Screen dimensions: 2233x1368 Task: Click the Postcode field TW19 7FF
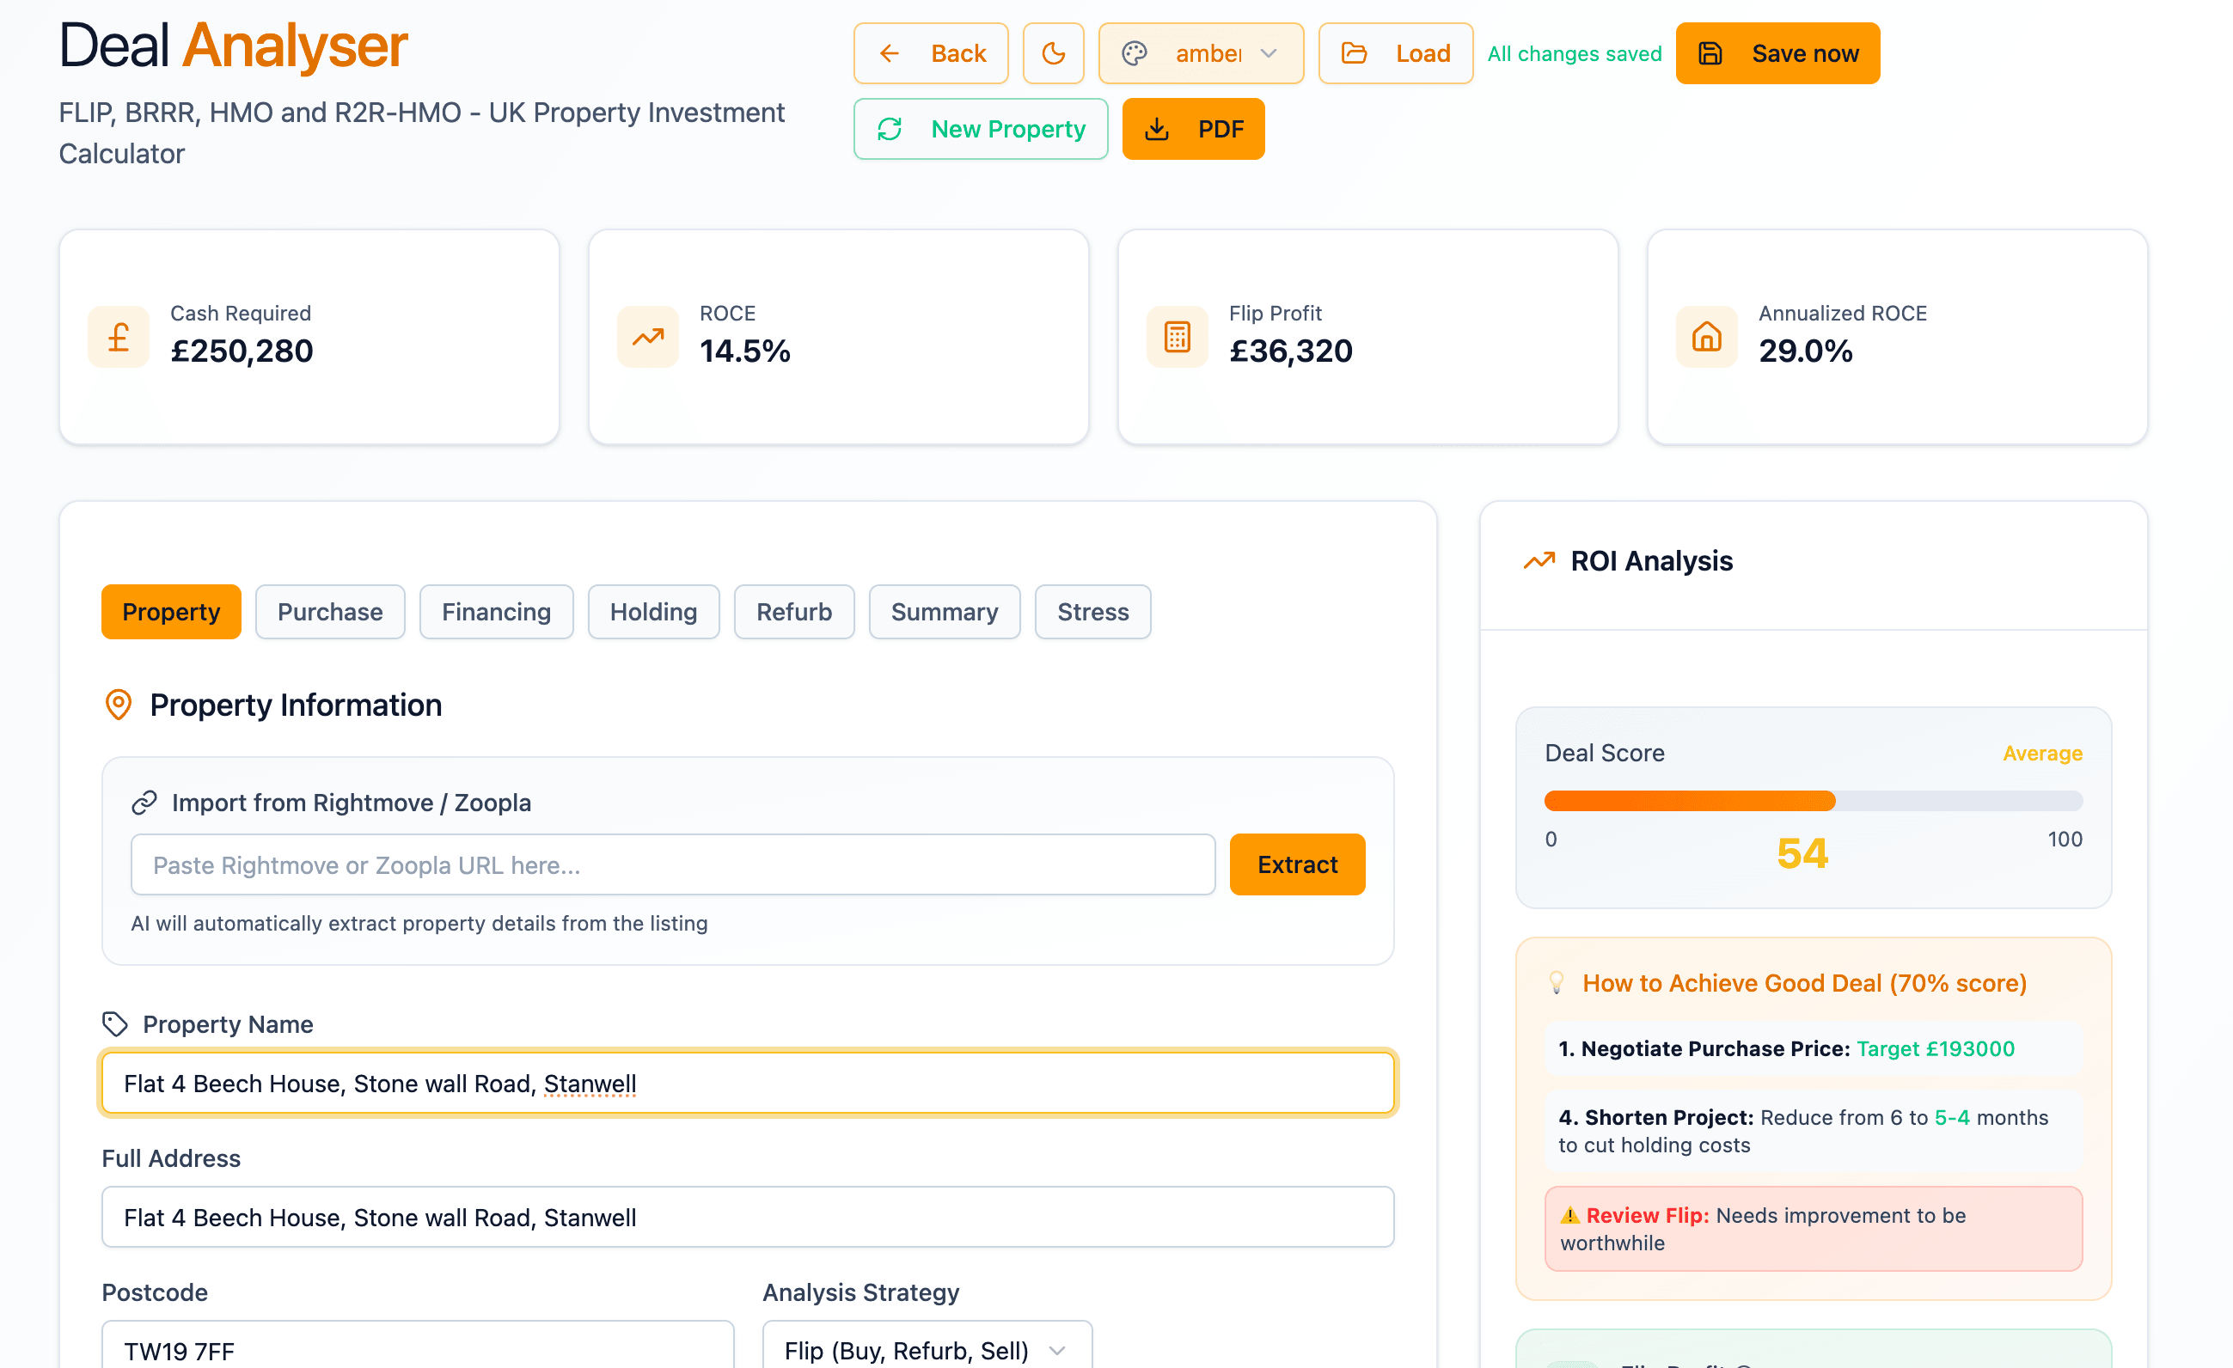point(418,1346)
